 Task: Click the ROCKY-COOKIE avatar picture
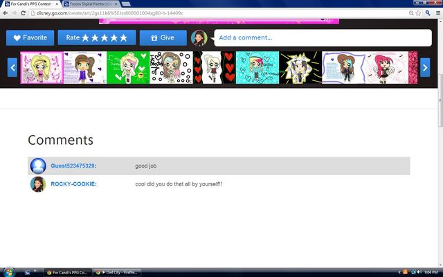click(38, 184)
